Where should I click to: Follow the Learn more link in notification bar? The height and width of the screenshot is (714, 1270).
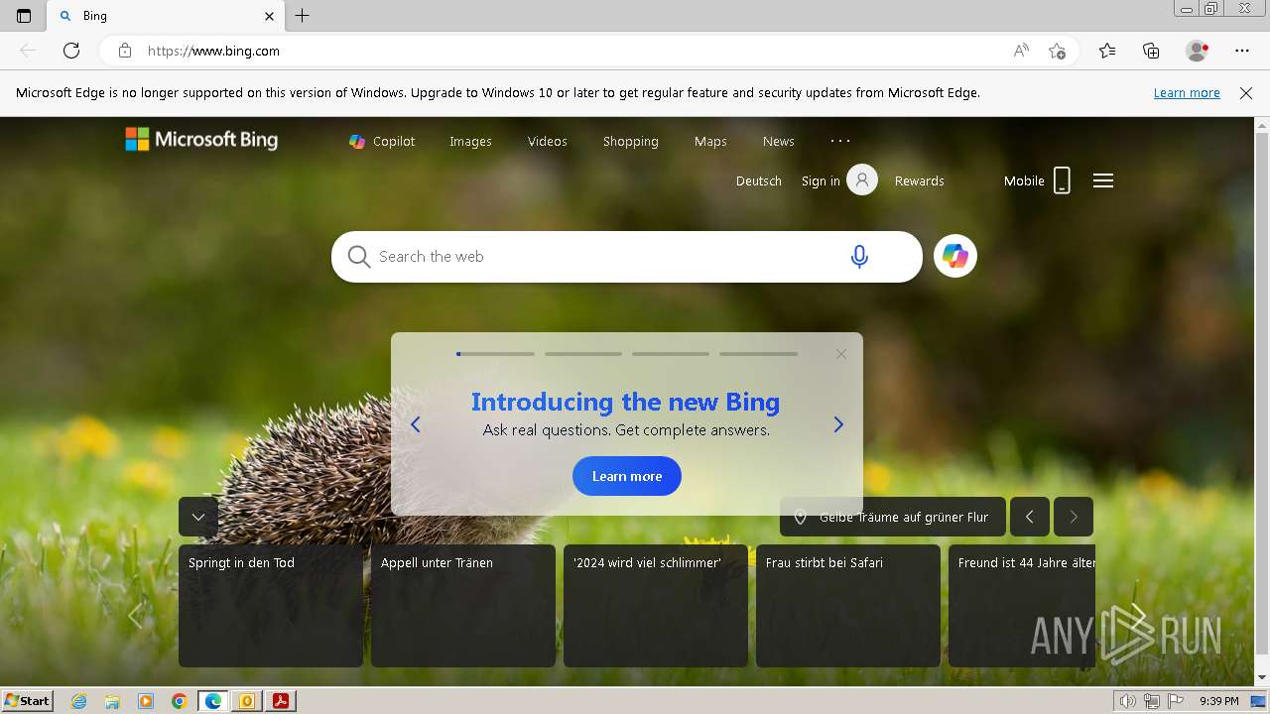tap(1187, 92)
